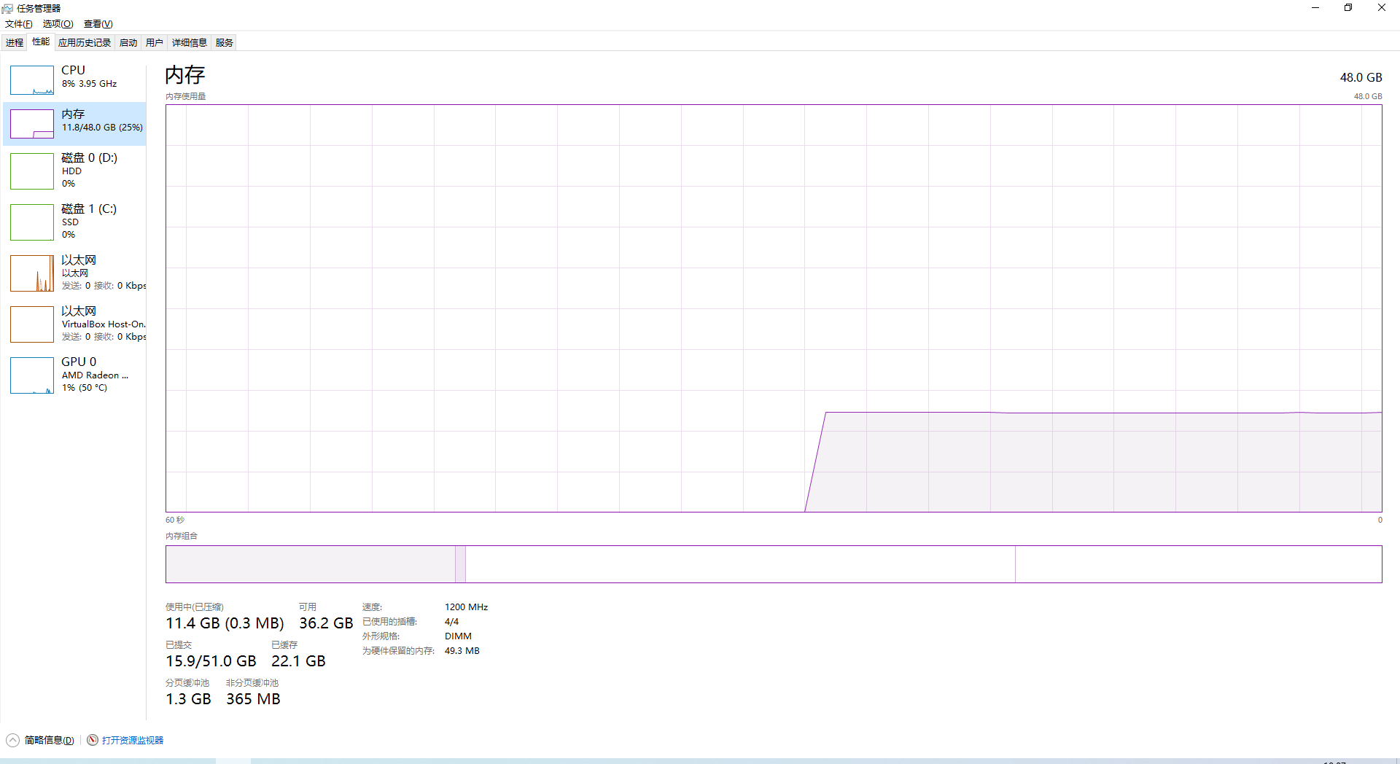Open 打开资源监视器 link

click(x=133, y=740)
